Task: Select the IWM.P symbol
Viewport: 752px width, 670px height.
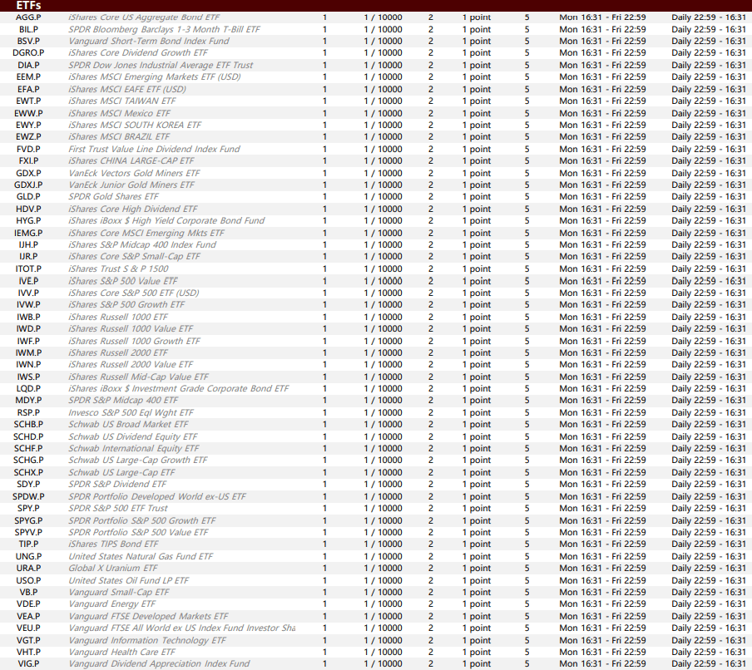Action: point(28,352)
